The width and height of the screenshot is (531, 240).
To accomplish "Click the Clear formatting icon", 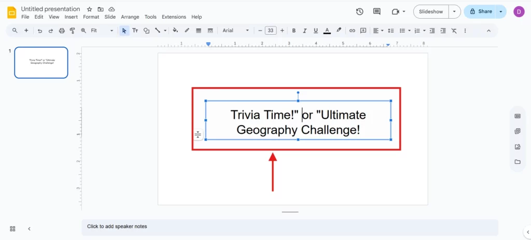I will pos(454,31).
